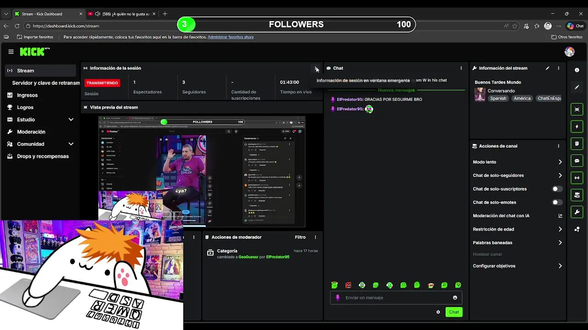Click Importar favoritos in bookmarks bar
The image size is (588, 330).
(35, 37)
